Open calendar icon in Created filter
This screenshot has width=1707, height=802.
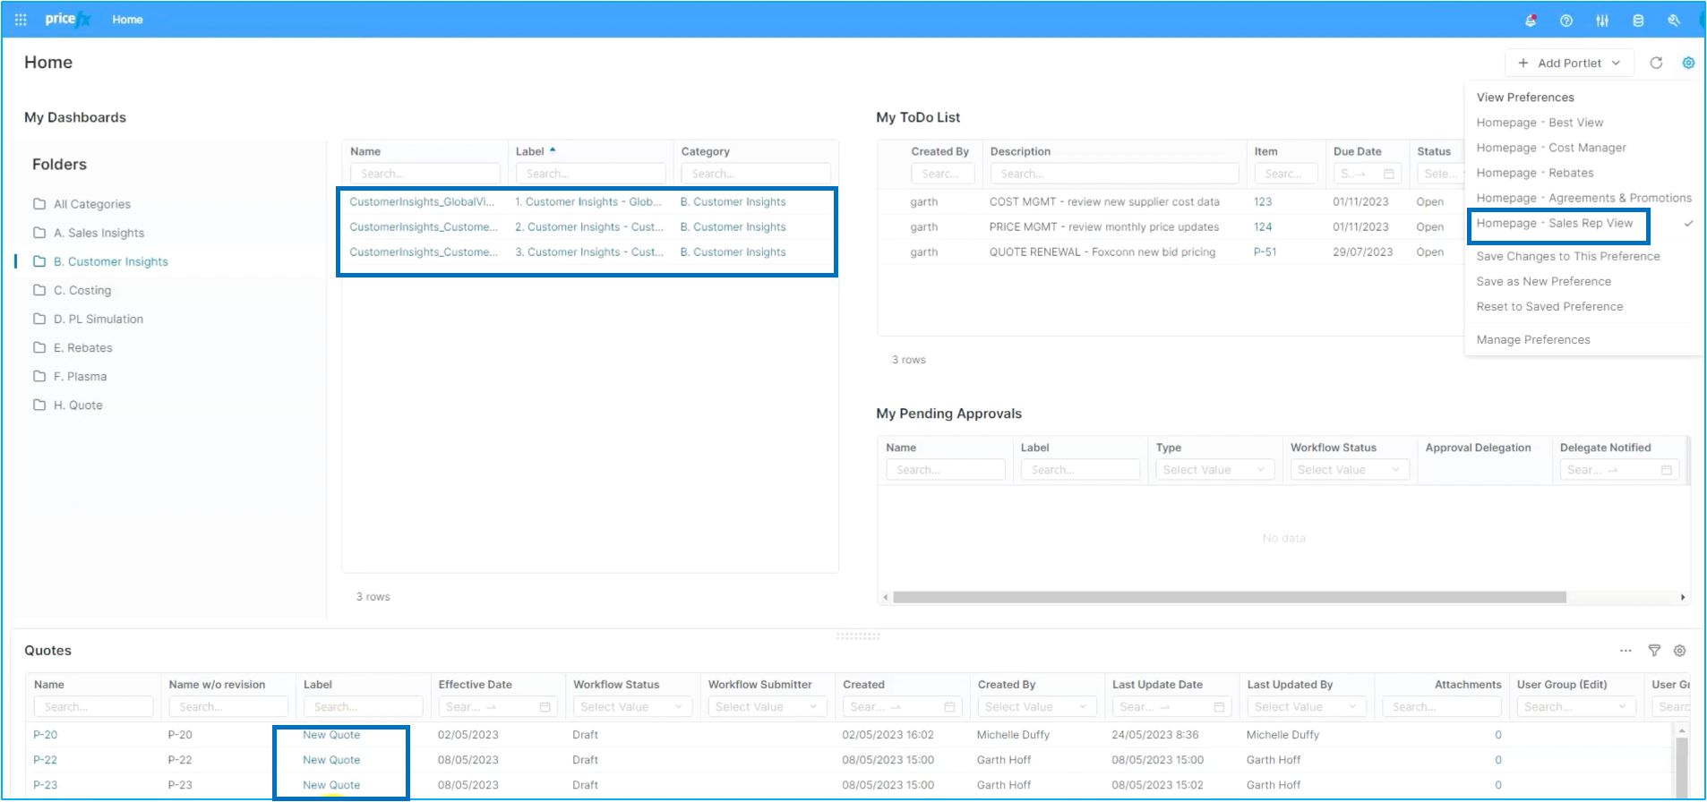pyautogui.click(x=949, y=707)
